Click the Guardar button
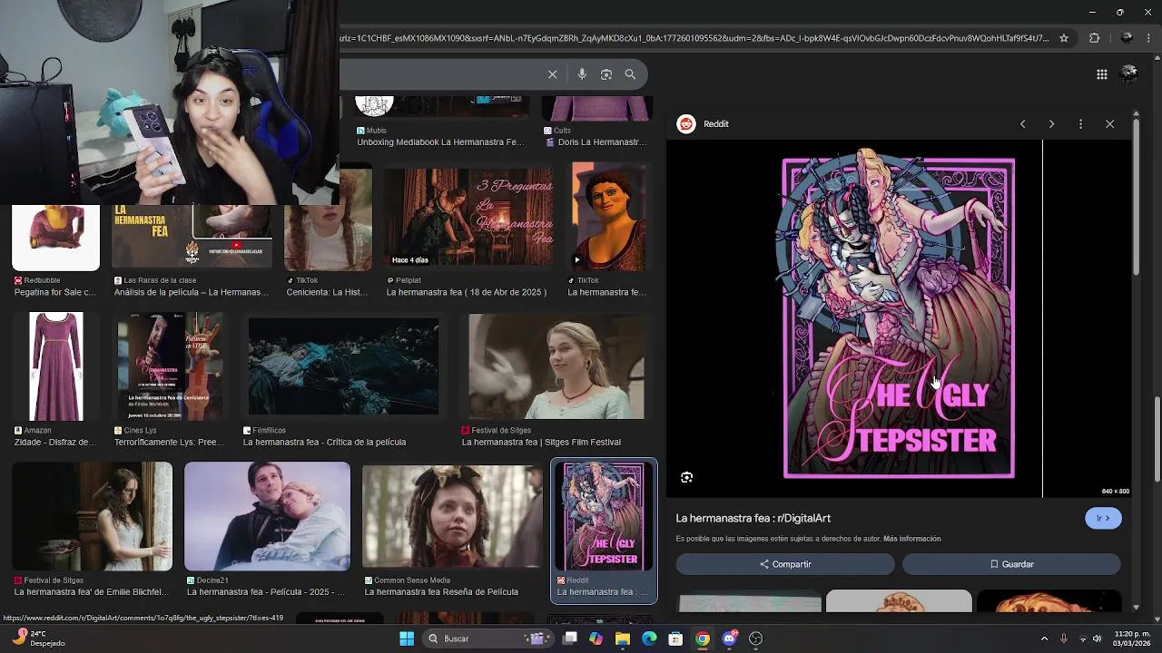This screenshot has height=653, width=1162. click(x=1011, y=564)
